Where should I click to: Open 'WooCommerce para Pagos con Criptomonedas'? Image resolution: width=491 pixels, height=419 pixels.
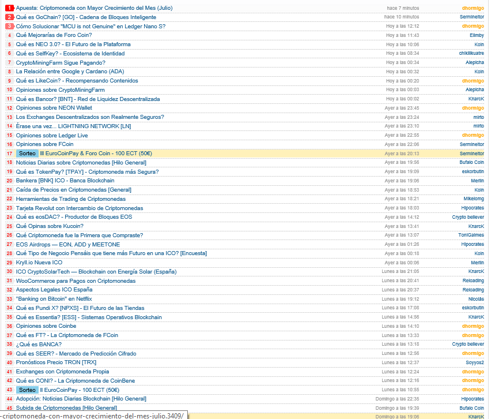click(x=75, y=280)
